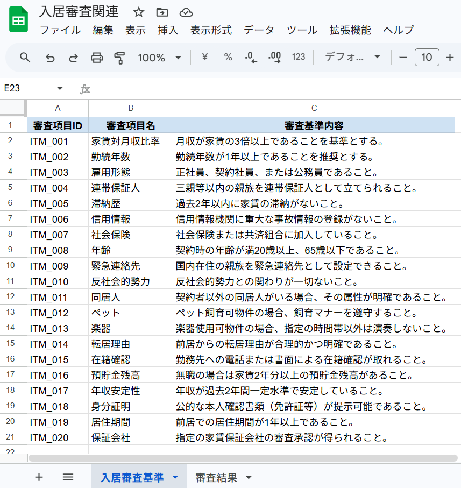Open the 表示 menu
461x488 pixels.
[x=136, y=30]
